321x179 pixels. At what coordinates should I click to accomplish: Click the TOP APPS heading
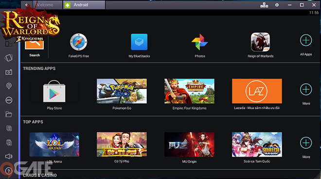pyautogui.click(x=33, y=122)
